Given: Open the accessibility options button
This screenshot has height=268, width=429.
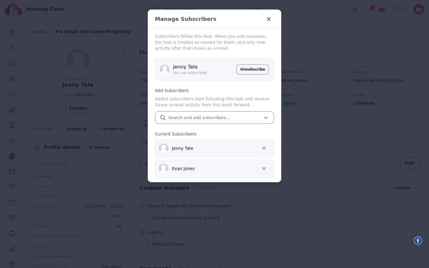Looking at the screenshot, I should coord(418,241).
